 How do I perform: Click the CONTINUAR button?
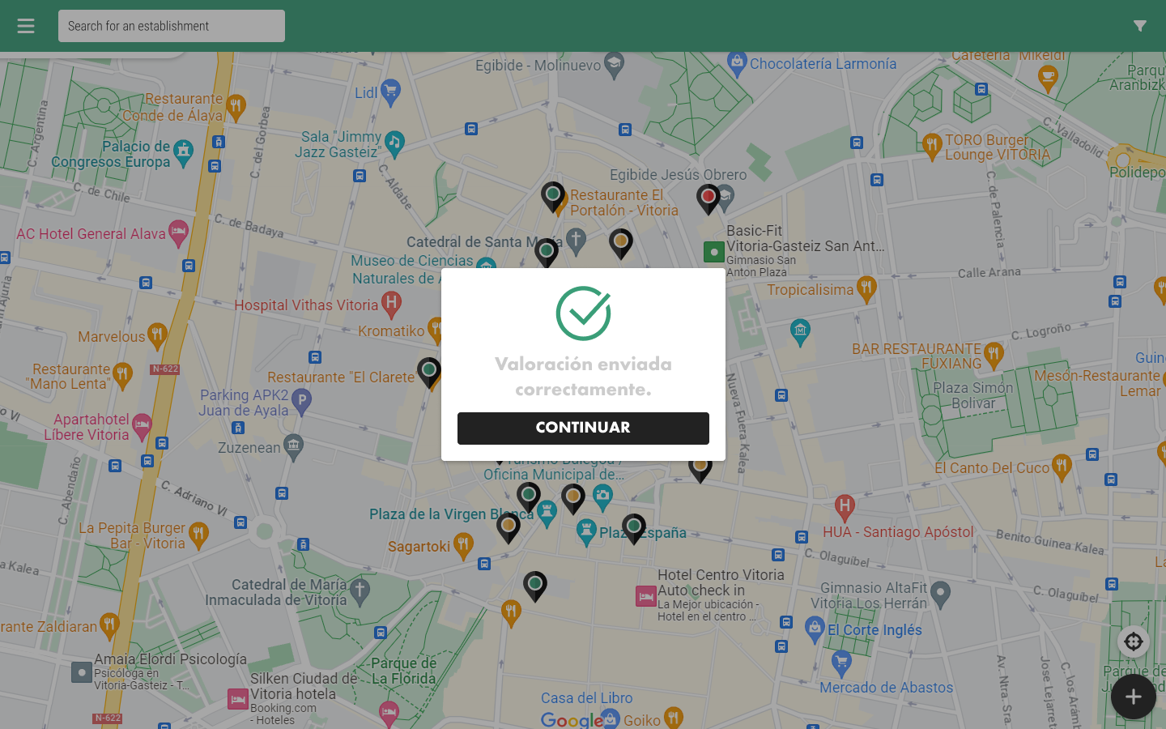click(583, 428)
